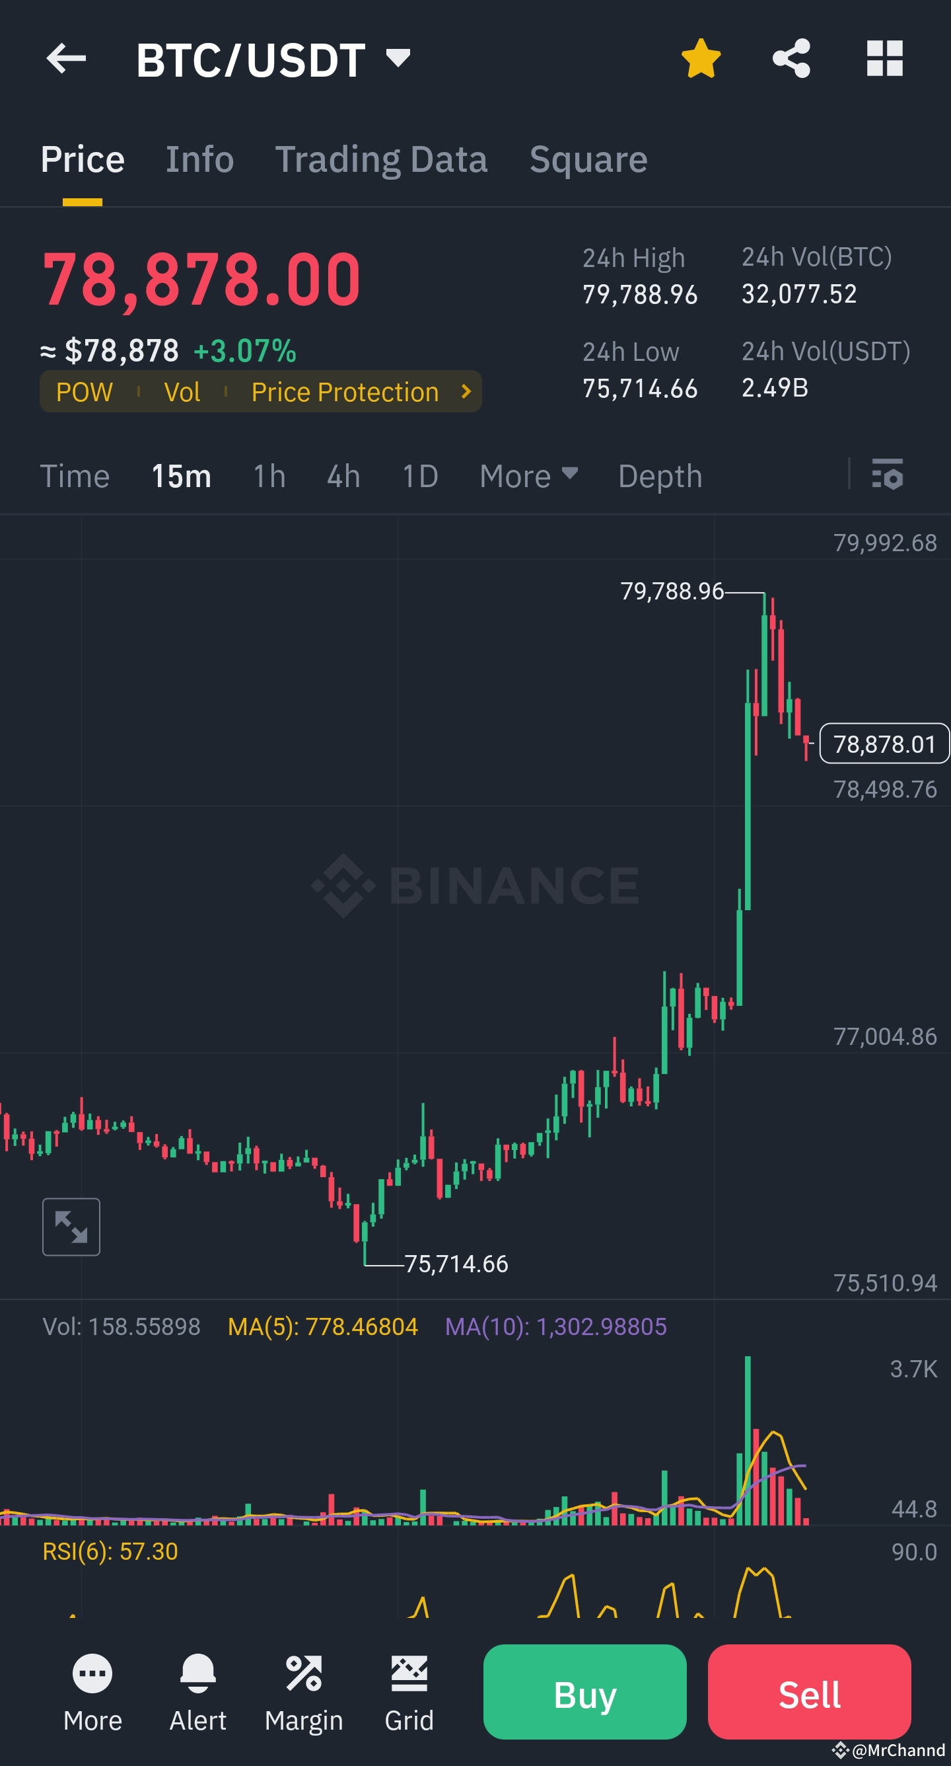The width and height of the screenshot is (951, 1766).
Task: Open the share options
Action: coord(792,59)
